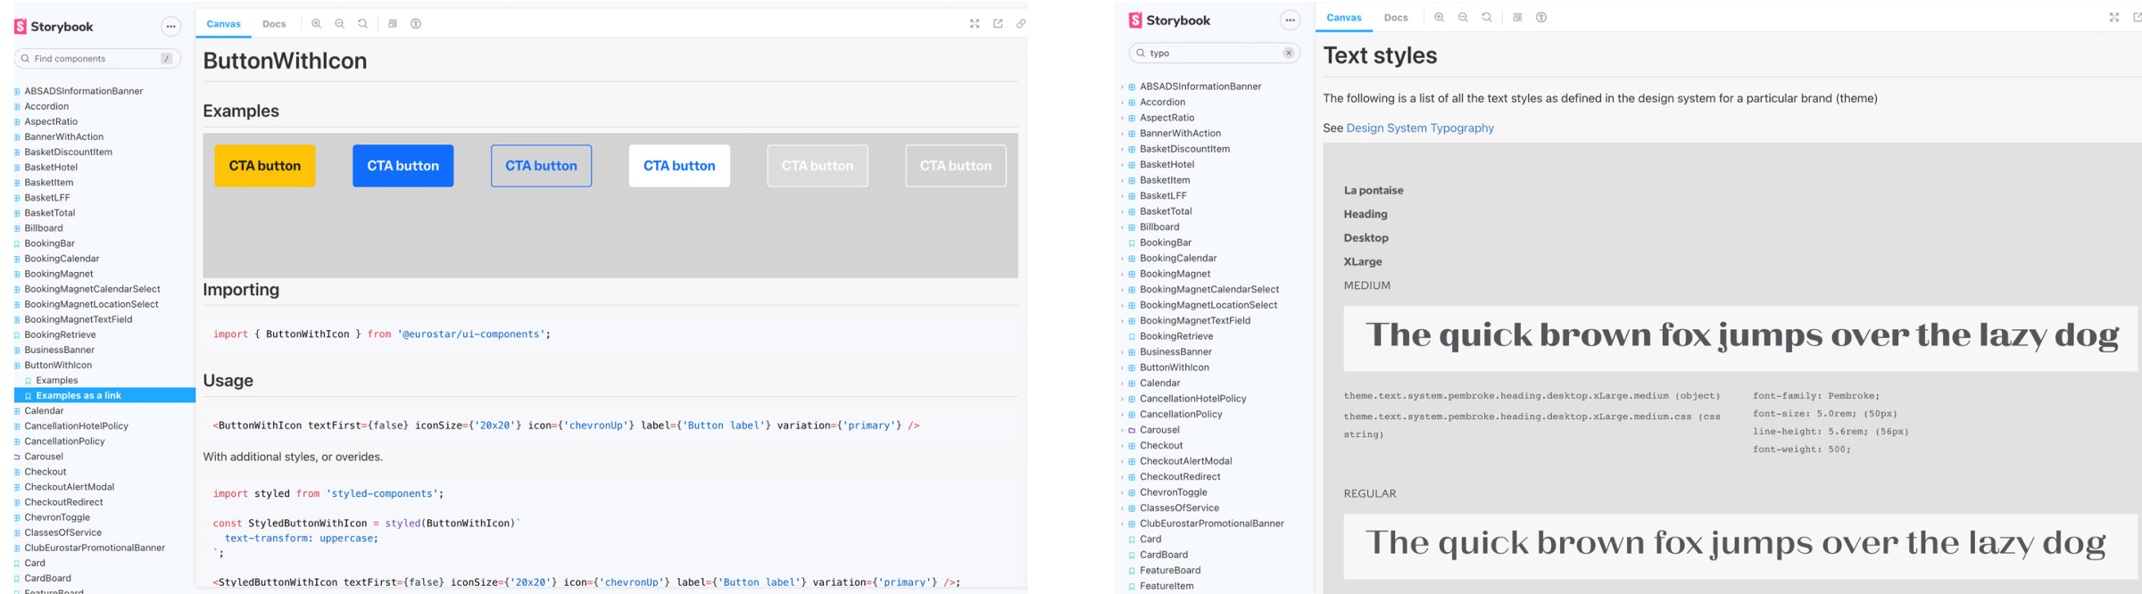Screen dimensions: 2142x594
Task: Select 'Examples' story under ButtonWithIcon
Action: (x=57, y=381)
